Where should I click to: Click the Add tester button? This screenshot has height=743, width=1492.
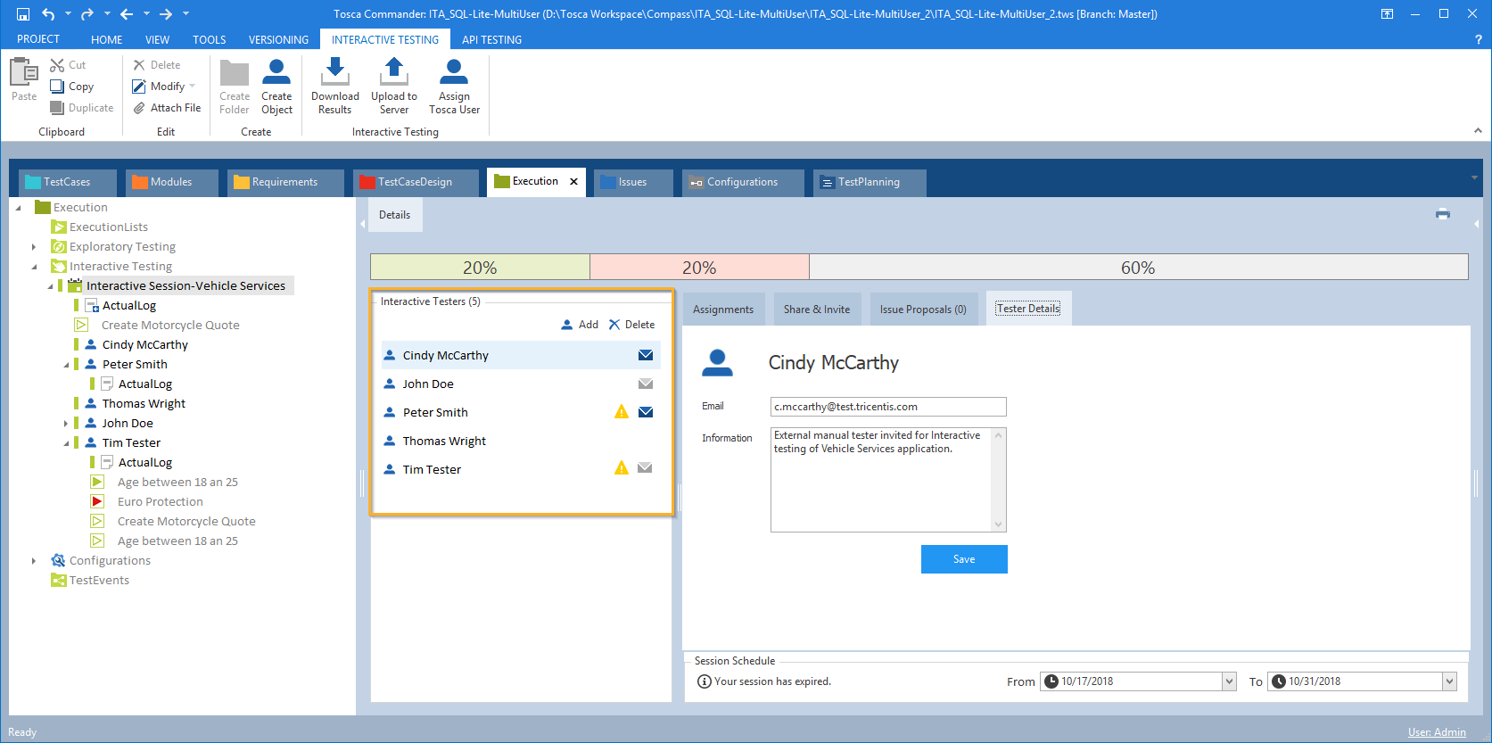pyautogui.click(x=580, y=325)
